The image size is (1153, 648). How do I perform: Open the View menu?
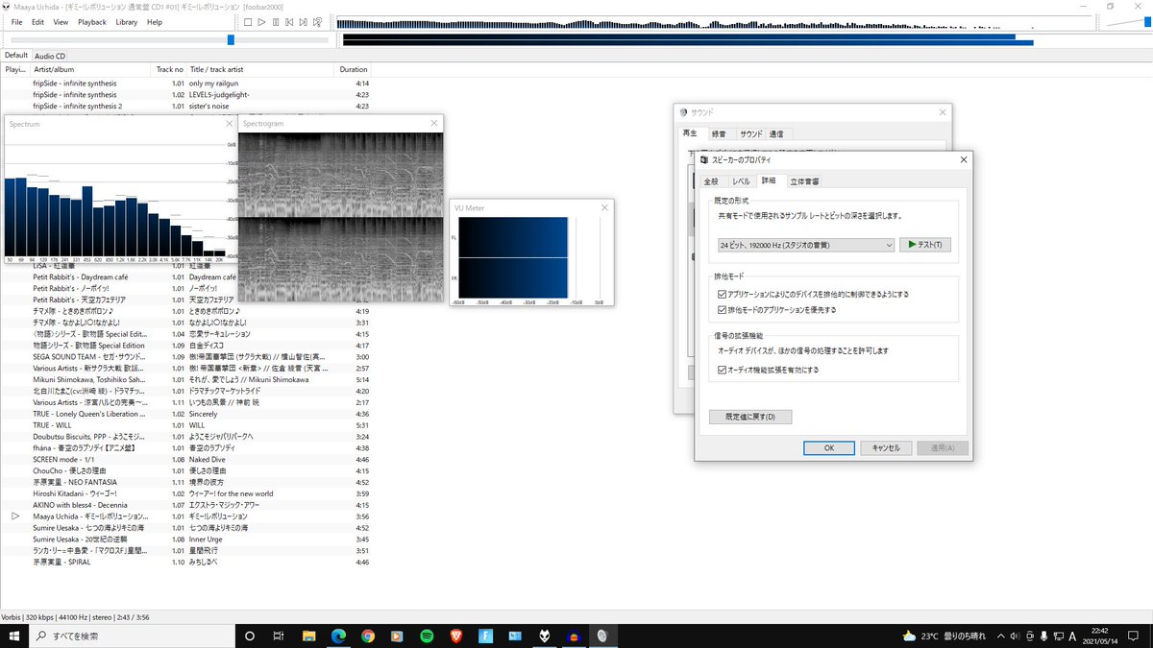click(x=61, y=22)
